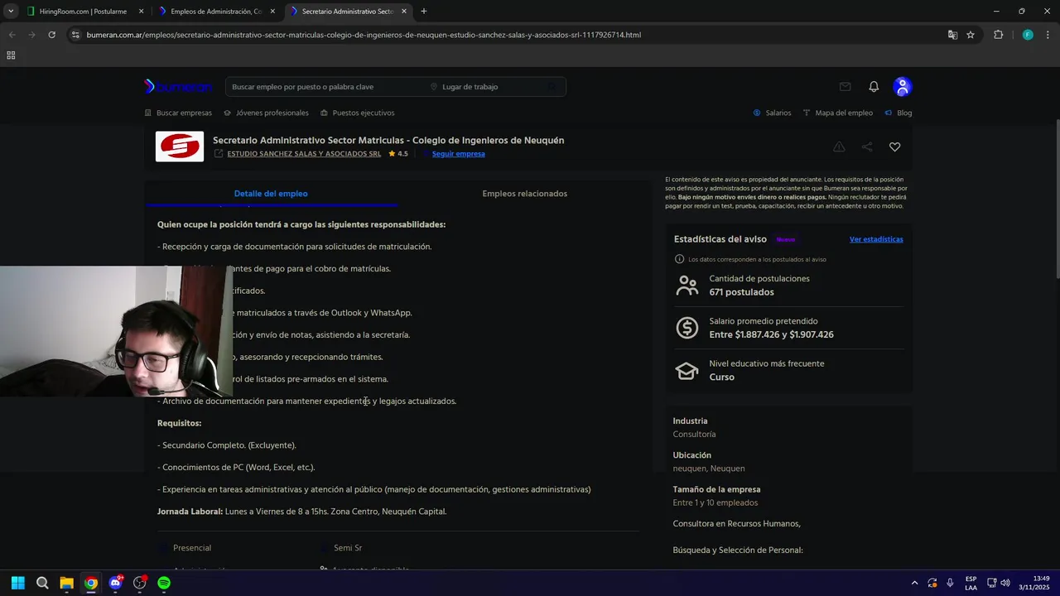The width and height of the screenshot is (1060, 596).
Task: Open Jóvenes profesionales menu item
Action: (x=266, y=113)
